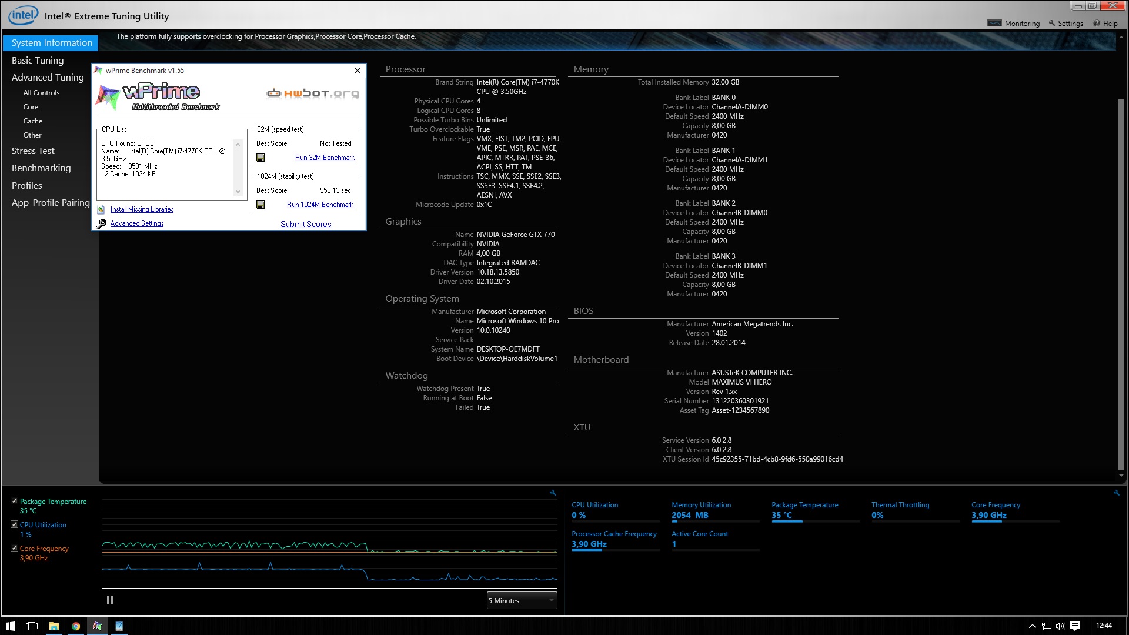Screen dimensions: 1129x635
Task: Switch to Intel XTU taskbar icon
Action: (119, 626)
